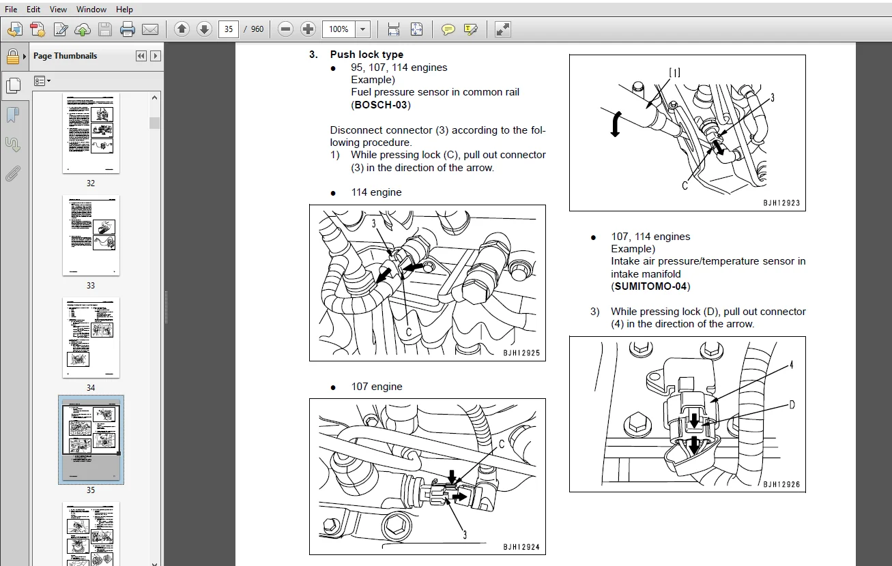Viewport: 892px width, 566px height.
Task: Click the Fit Width scrolling icon
Action: pos(393,29)
